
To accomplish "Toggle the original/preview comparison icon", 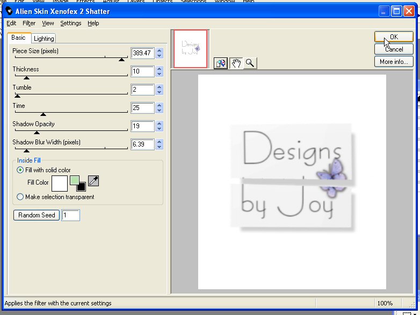I will [x=221, y=63].
